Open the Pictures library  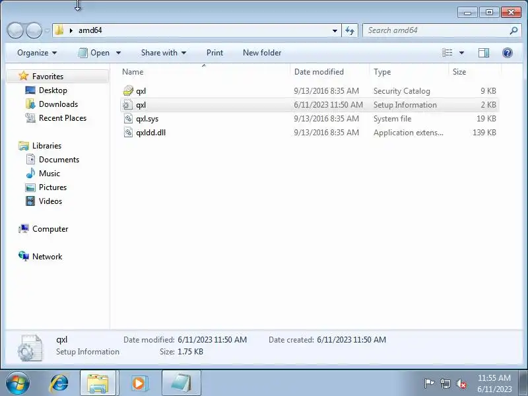point(53,187)
